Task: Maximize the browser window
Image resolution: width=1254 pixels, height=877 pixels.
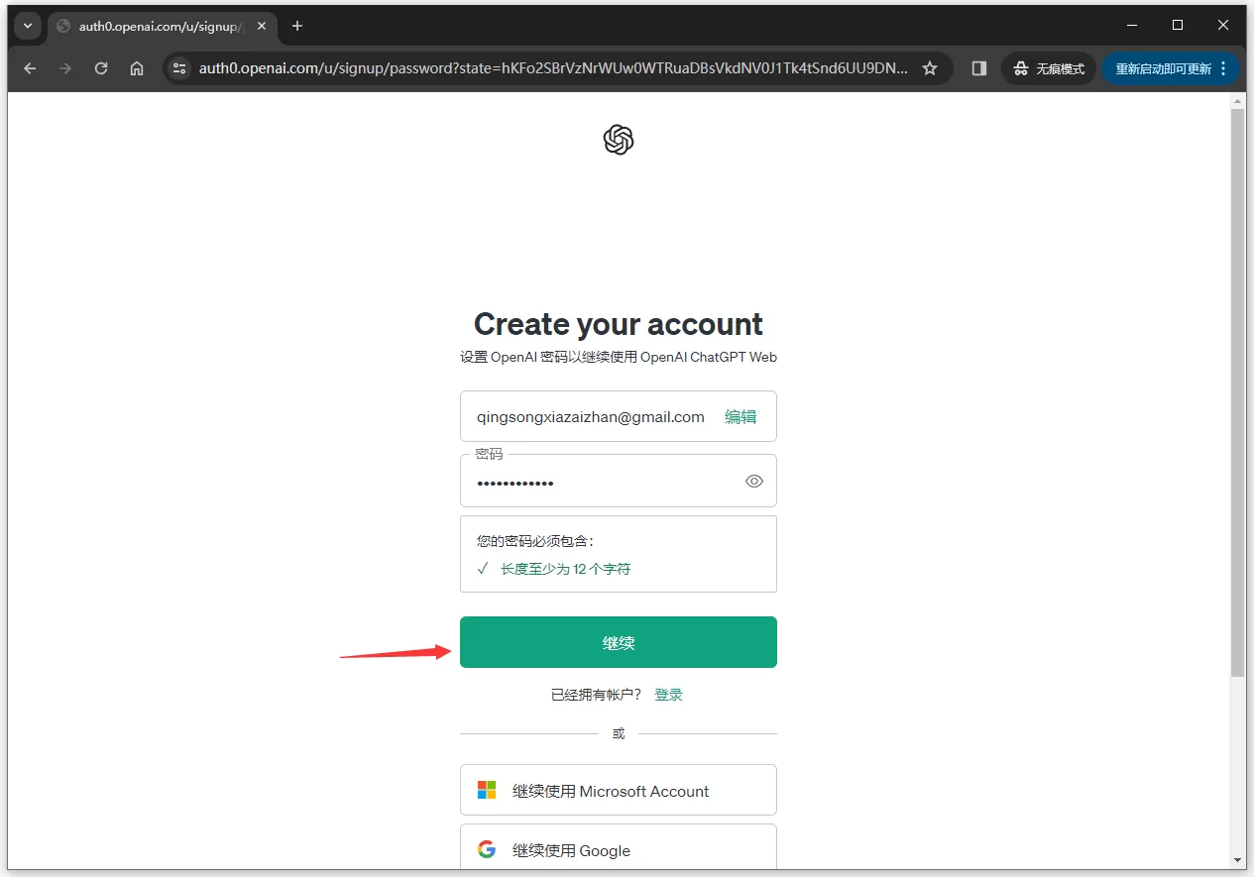Action: [1178, 25]
